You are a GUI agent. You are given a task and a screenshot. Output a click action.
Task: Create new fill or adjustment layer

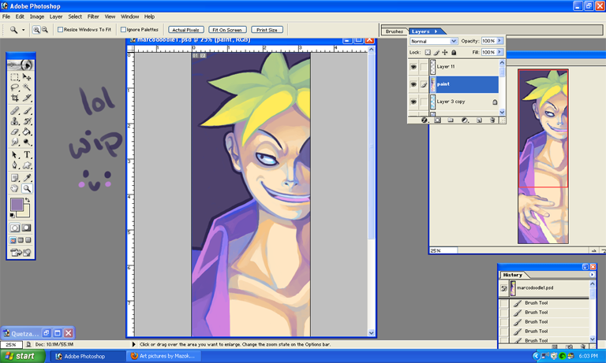coord(465,120)
